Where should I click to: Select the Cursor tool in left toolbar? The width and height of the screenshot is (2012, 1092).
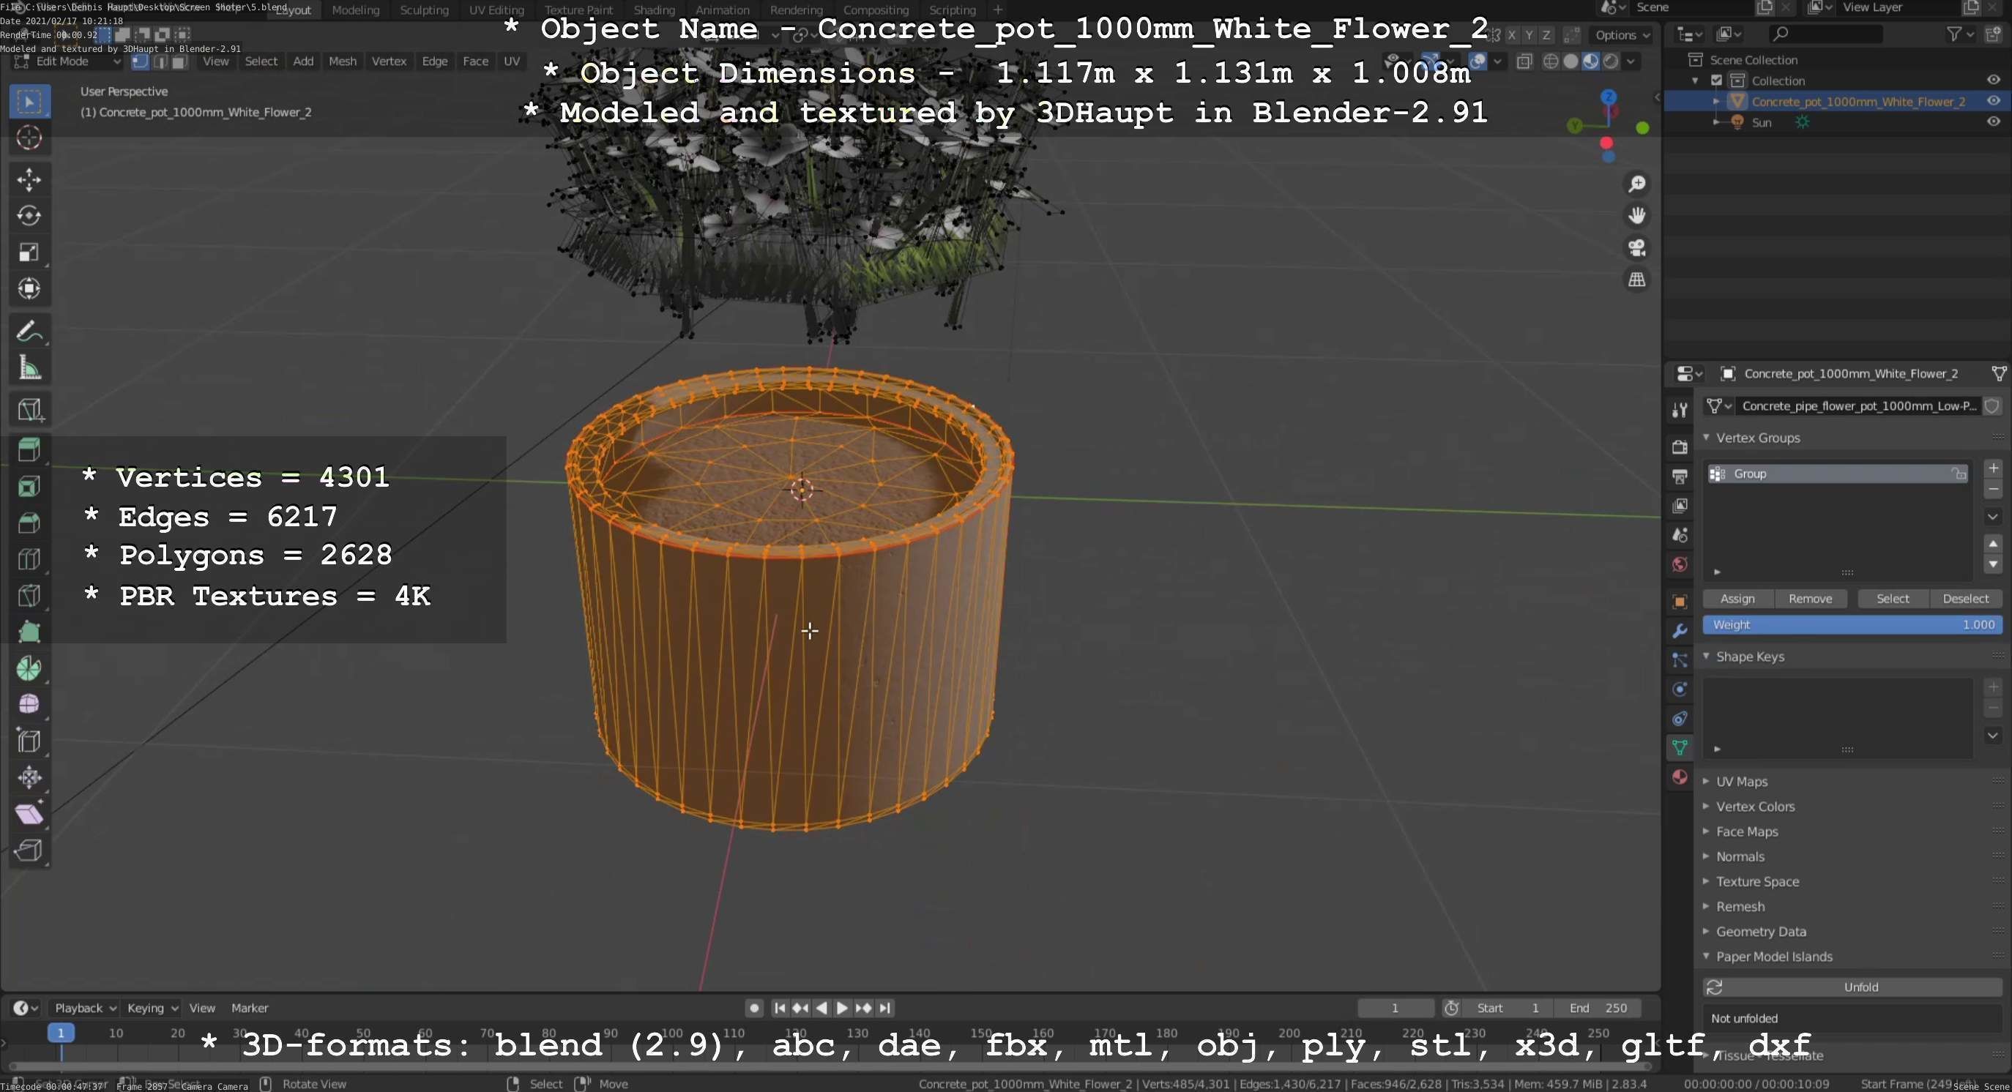pos(30,138)
